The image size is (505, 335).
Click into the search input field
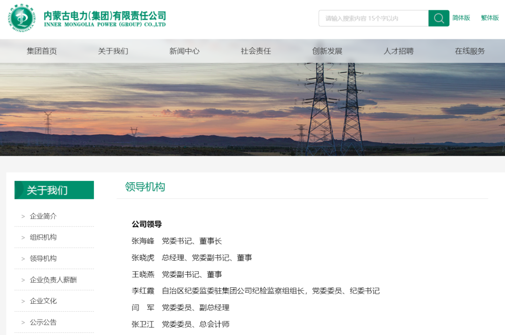point(374,18)
